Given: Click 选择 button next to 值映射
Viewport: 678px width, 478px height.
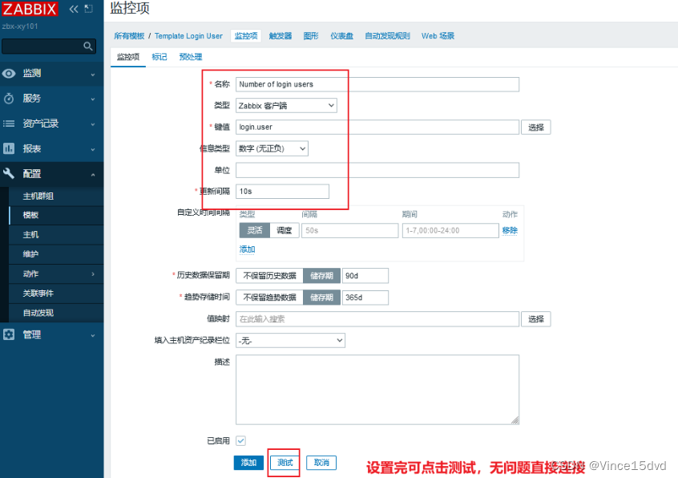Looking at the screenshot, I should 535,319.
